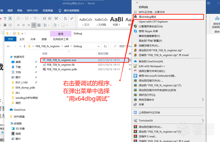Image resolution: width=220 pixels, height=142 pixels.
Task: Click the Notepad++ icon in context menu
Action: point(135,66)
